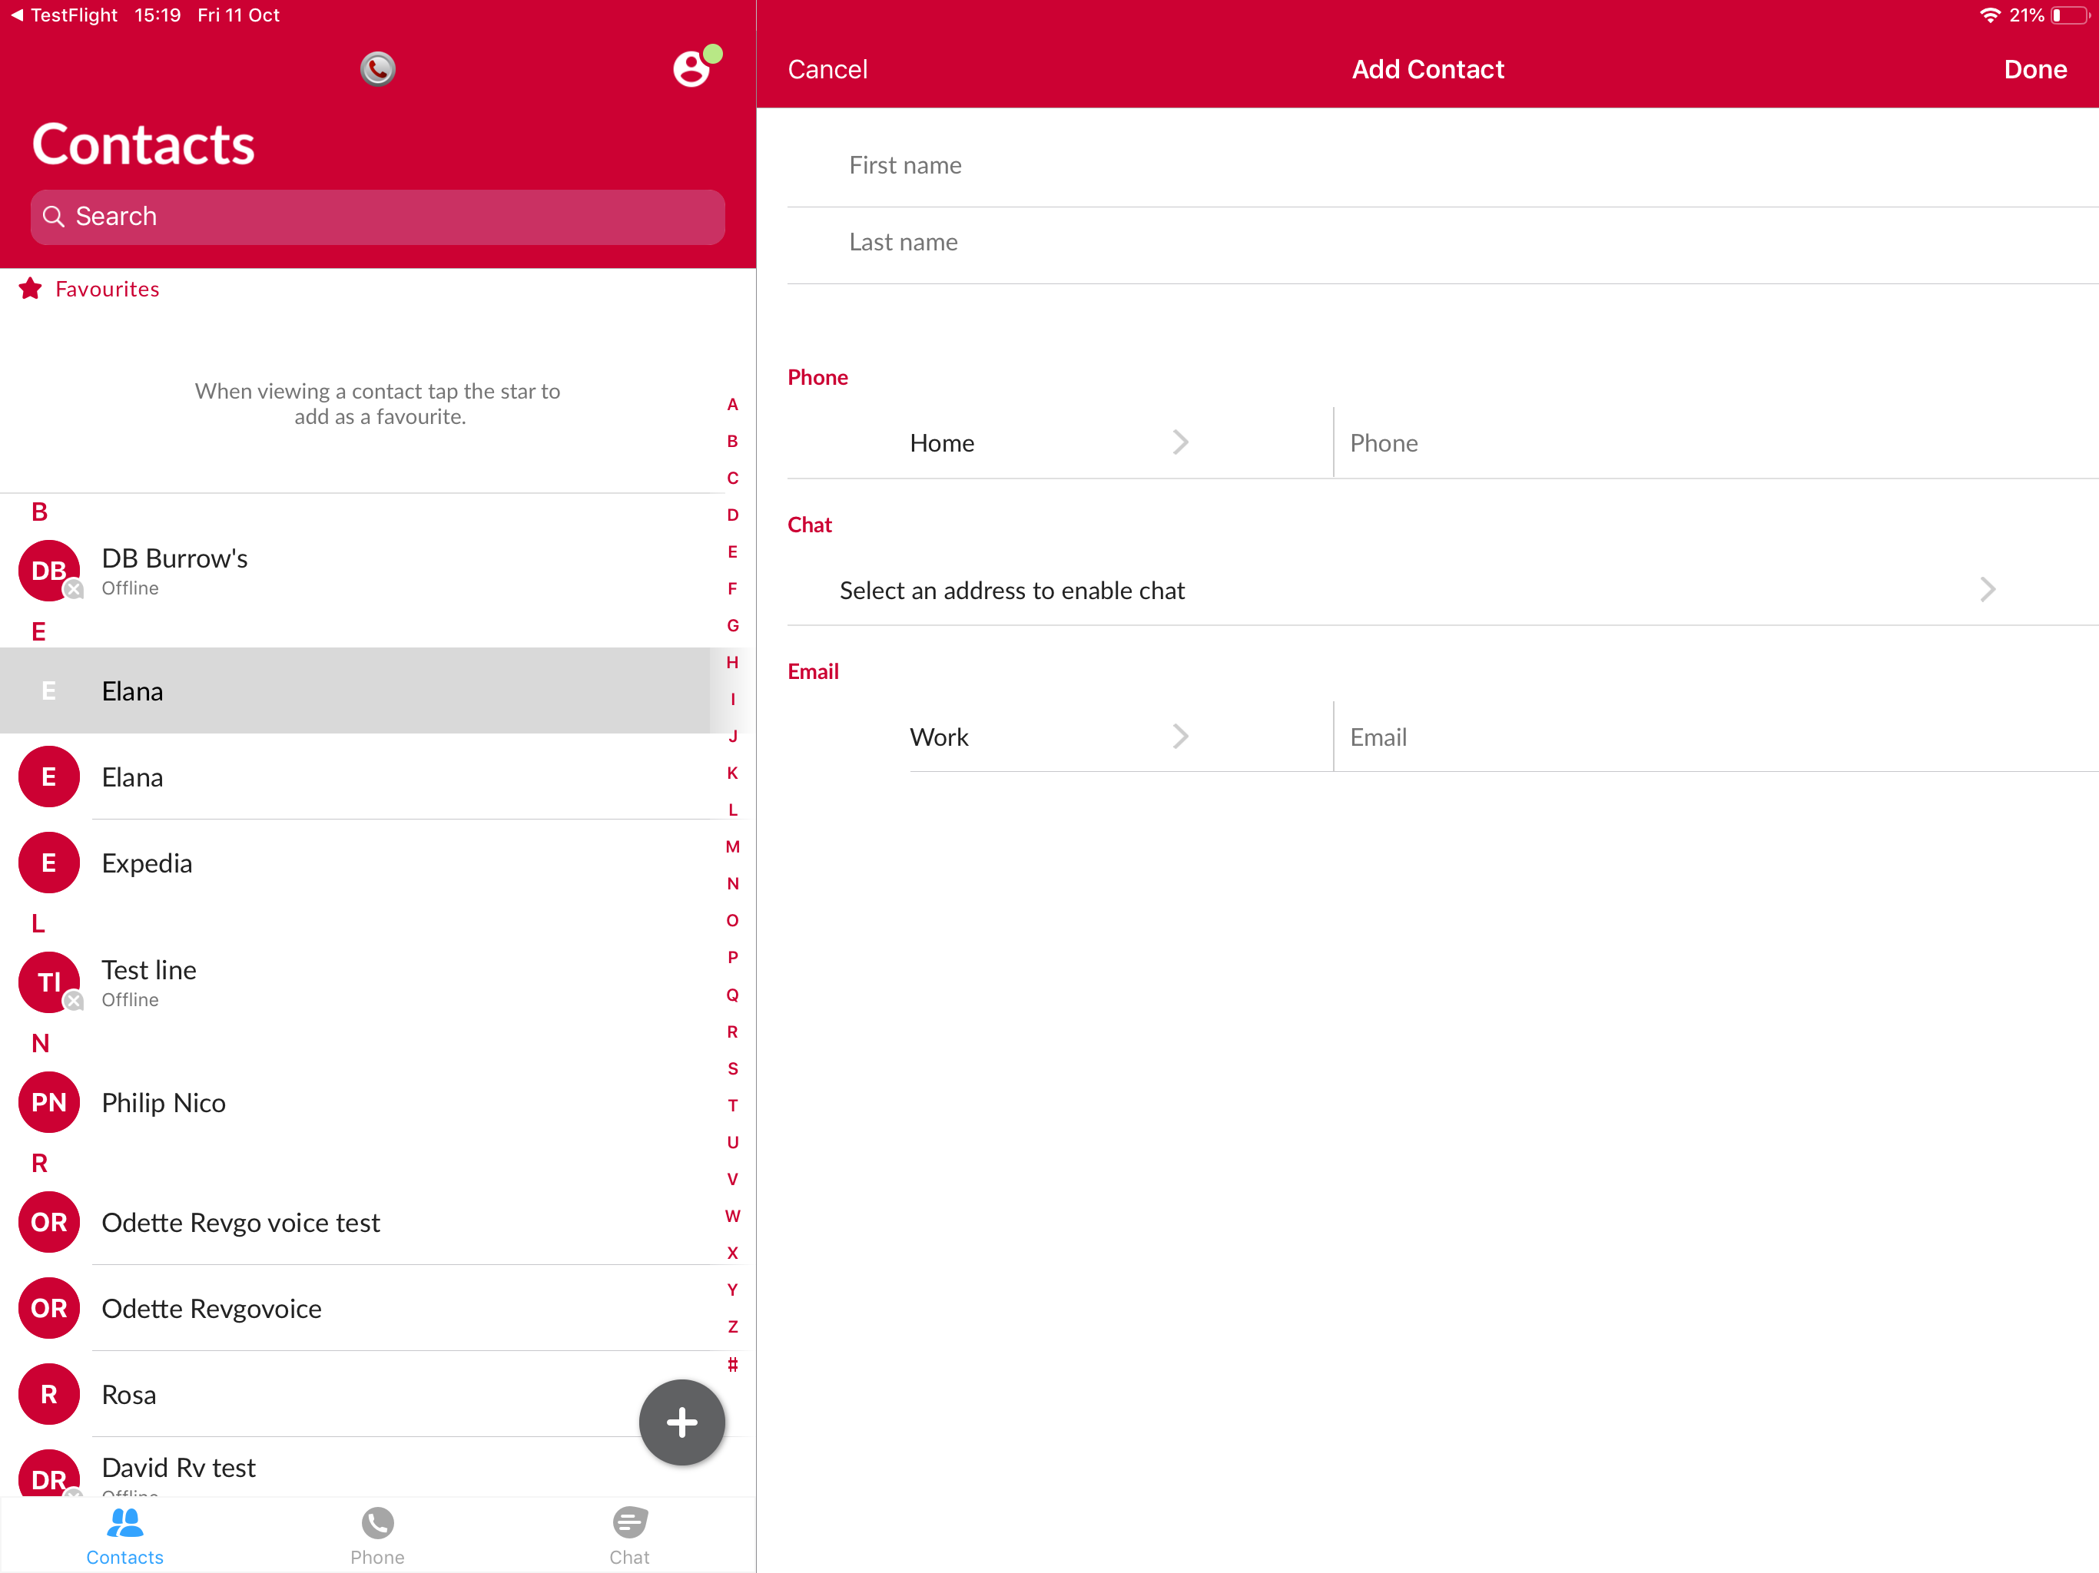Tap the contacts Search field
The image size is (2099, 1573).
(x=378, y=217)
